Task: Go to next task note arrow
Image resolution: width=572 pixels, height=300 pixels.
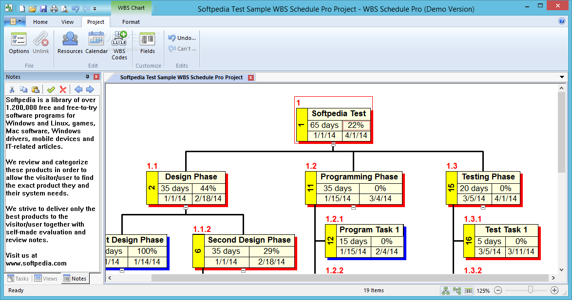Action: click(x=90, y=89)
